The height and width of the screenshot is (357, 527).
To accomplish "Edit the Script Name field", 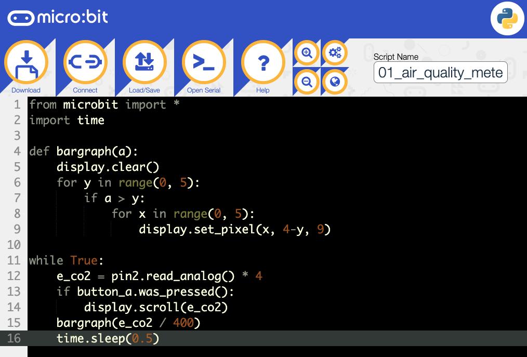I will click(x=440, y=72).
